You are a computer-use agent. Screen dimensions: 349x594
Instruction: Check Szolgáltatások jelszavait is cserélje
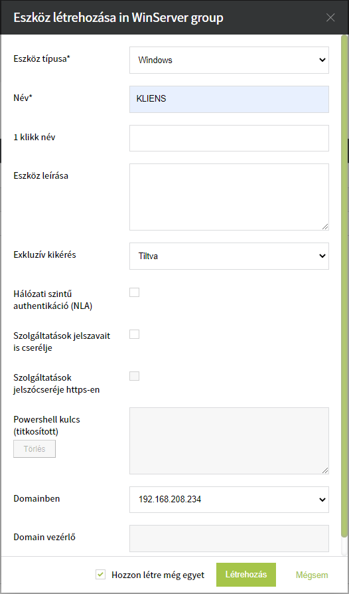point(134,334)
